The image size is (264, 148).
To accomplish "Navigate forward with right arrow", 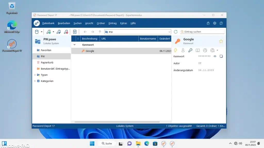I will tap(93, 32).
